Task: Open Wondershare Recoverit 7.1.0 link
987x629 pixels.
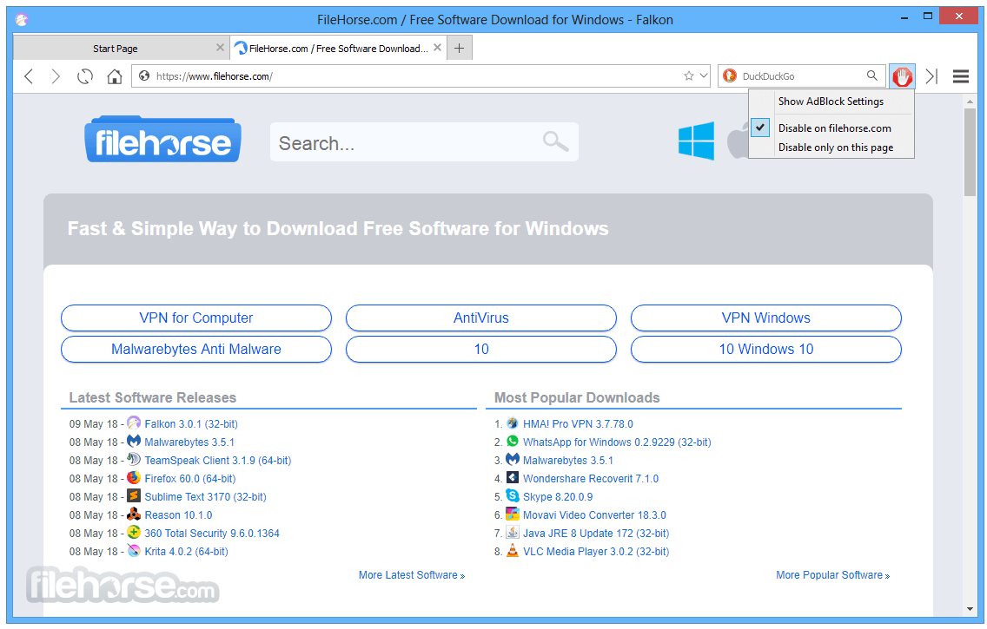Action: [591, 479]
